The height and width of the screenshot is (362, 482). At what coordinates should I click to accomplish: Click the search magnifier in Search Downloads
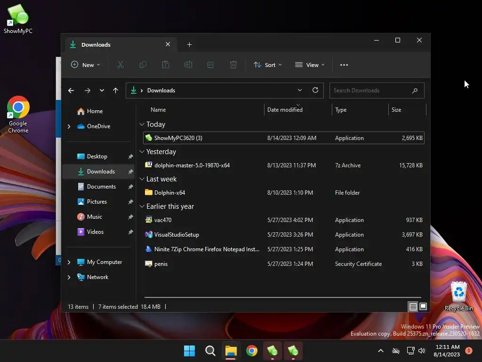pos(415,90)
